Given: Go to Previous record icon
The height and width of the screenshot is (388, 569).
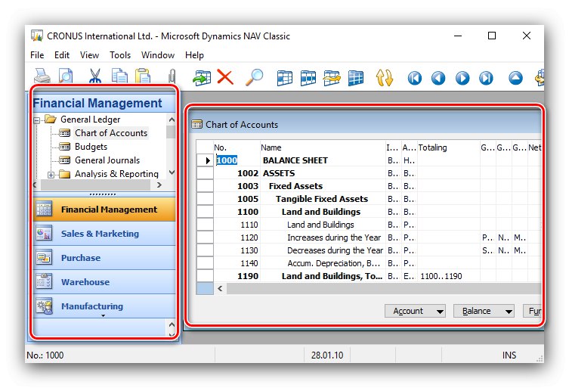Looking at the screenshot, I should click(x=438, y=78).
